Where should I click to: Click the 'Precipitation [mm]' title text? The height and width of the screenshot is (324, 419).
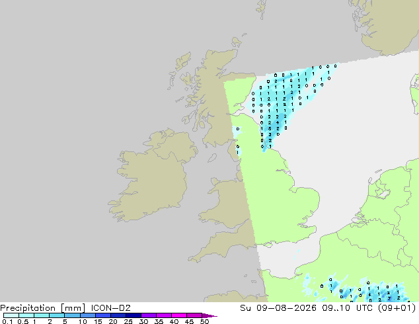[x=43, y=308]
